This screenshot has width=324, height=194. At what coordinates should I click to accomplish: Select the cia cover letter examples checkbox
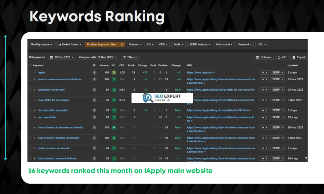coord(30,110)
